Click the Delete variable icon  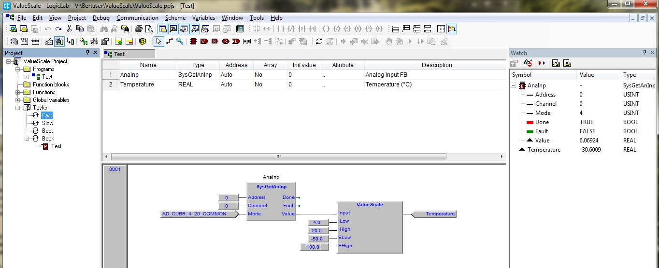pos(129,42)
